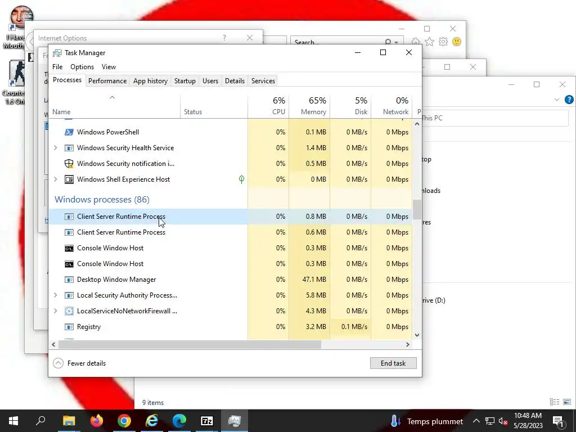Click the Internet Explorer home icon

pyautogui.click(x=416, y=42)
